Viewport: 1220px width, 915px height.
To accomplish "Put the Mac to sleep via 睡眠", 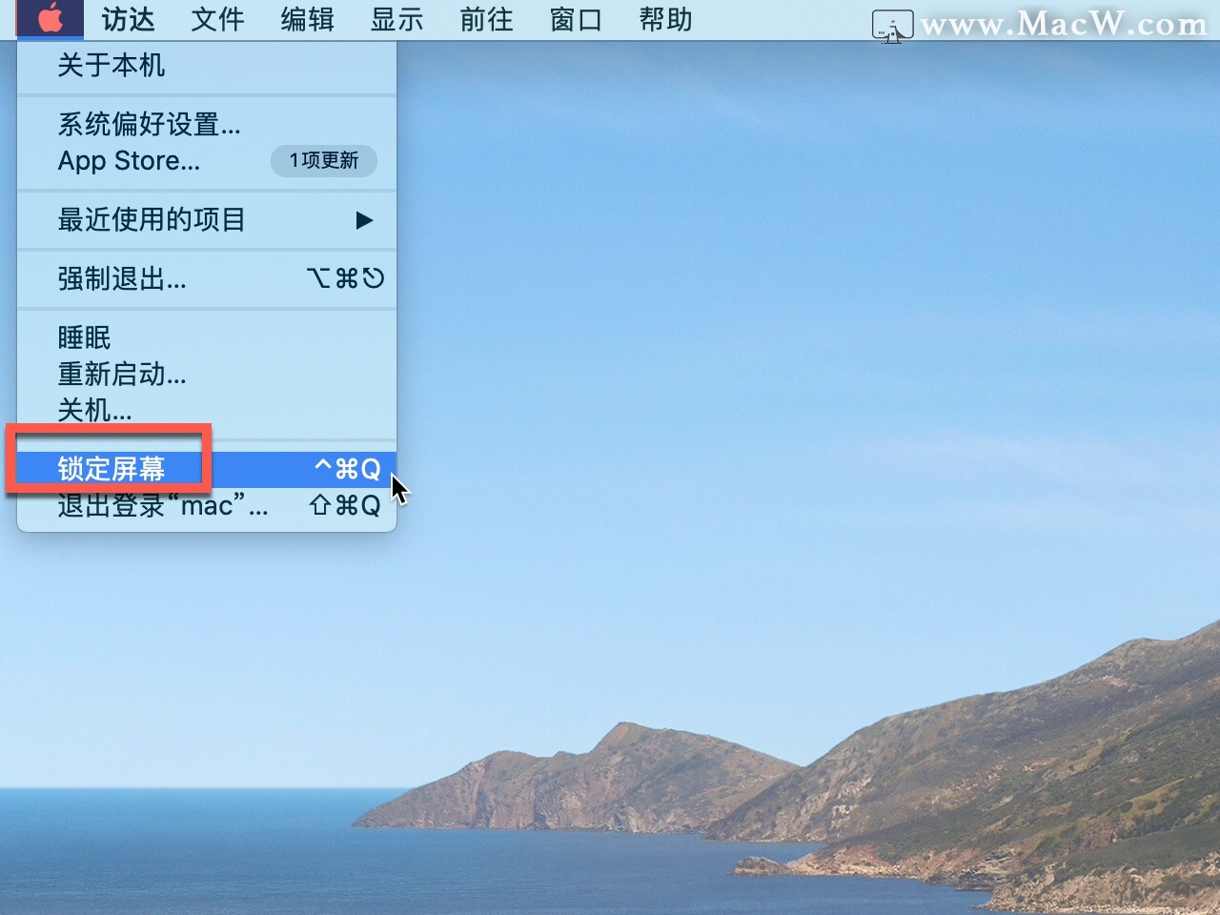I will click(x=84, y=337).
